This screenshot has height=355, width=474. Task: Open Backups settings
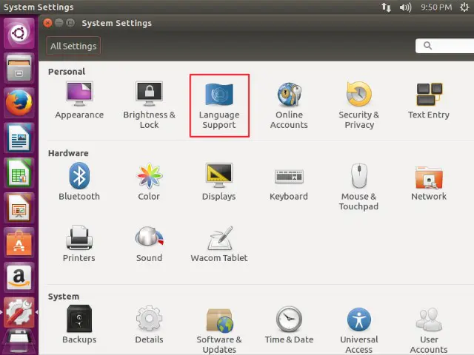(79, 325)
